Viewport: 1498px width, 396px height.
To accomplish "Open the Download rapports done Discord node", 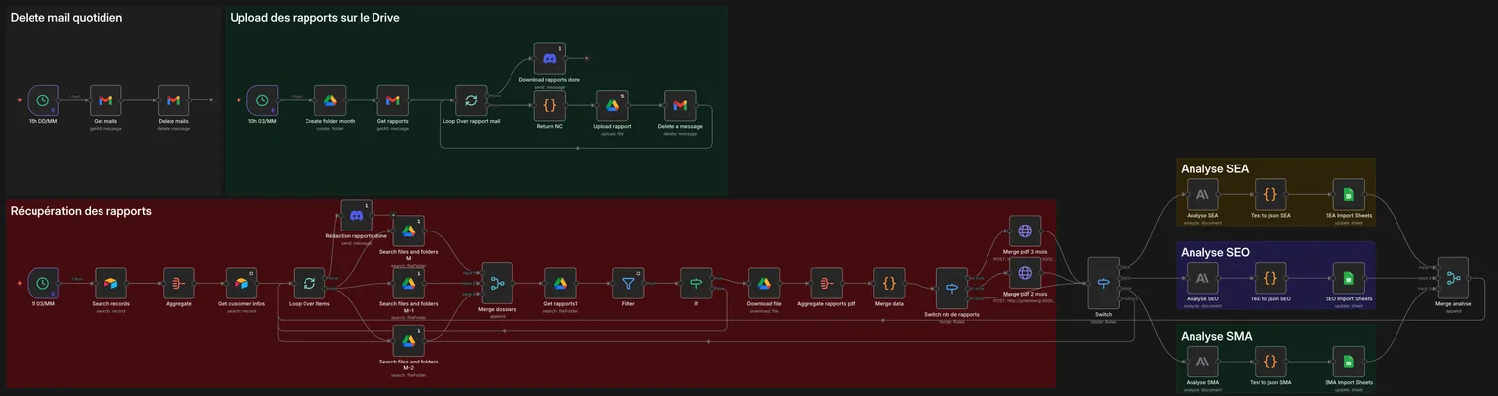I will [550, 59].
